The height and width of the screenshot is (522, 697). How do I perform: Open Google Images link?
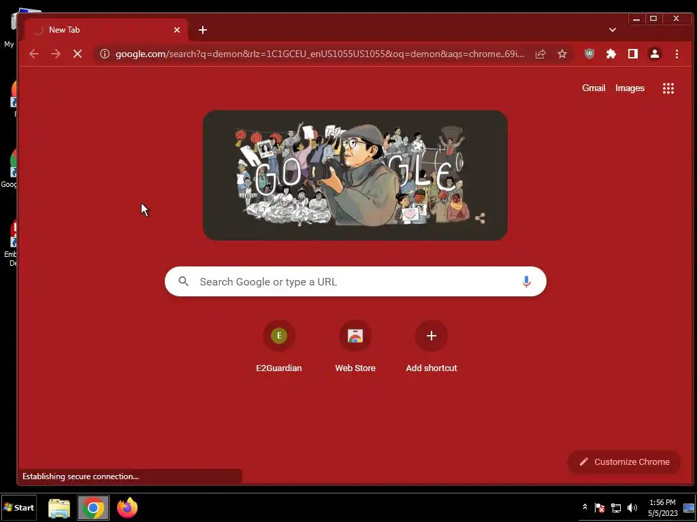(630, 88)
